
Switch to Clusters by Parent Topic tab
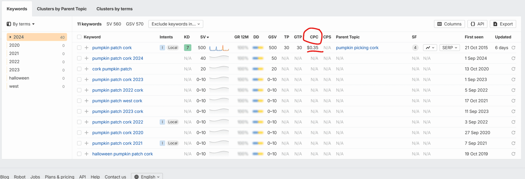tap(62, 9)
